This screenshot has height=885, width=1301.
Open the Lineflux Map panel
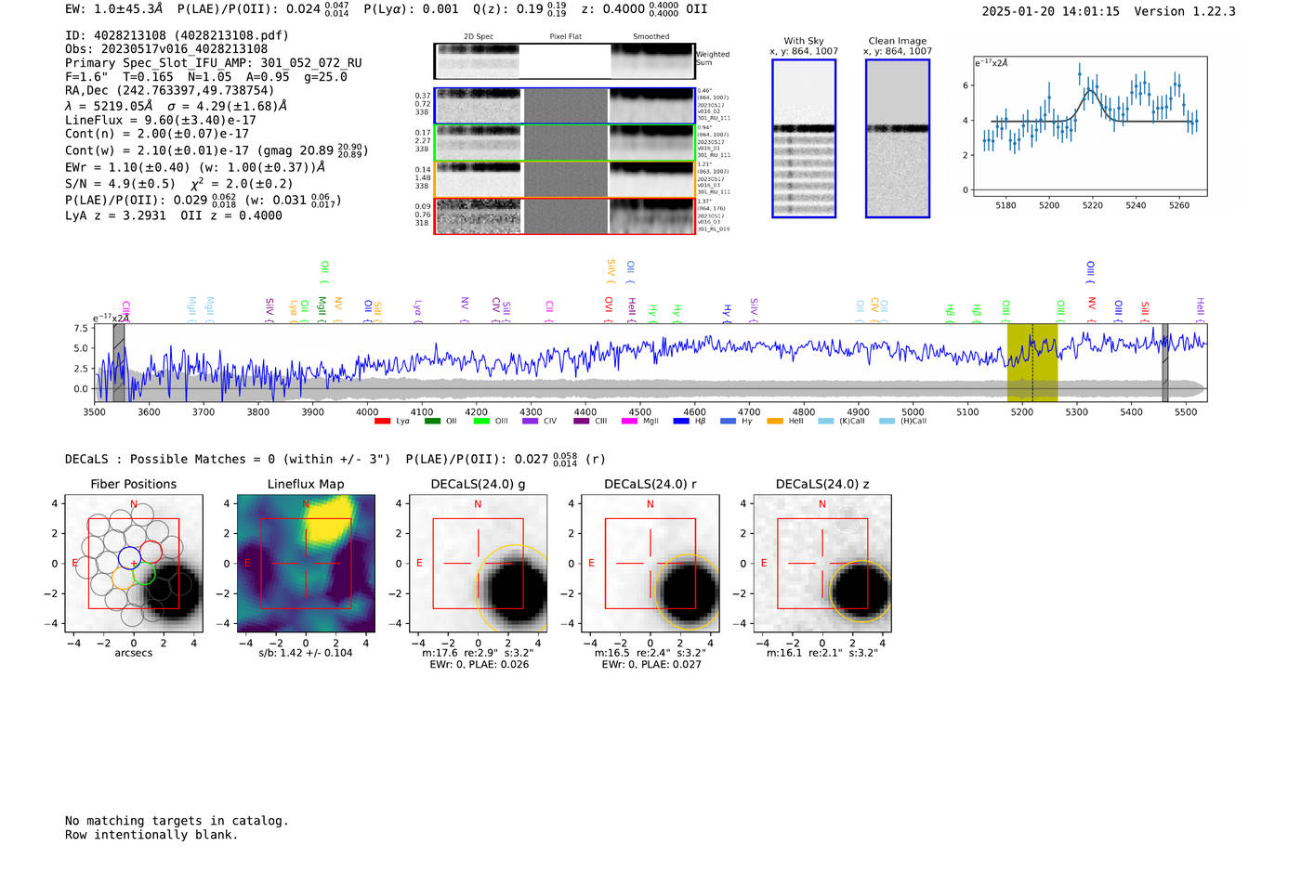click(306, 564)
